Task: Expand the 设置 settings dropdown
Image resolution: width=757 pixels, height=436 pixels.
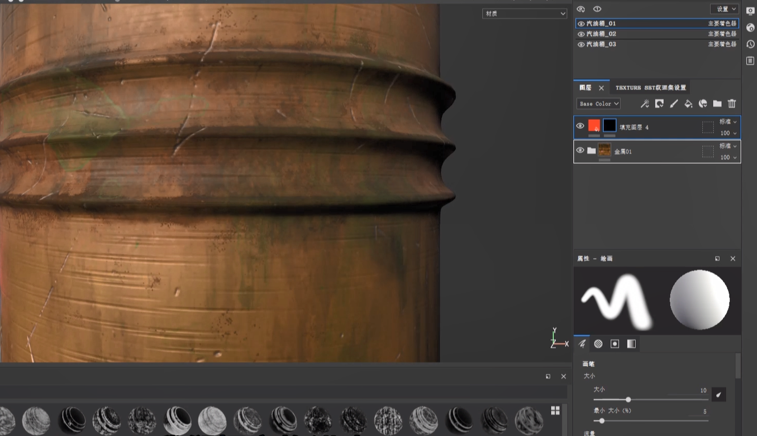Action: (x=725, y=9)
